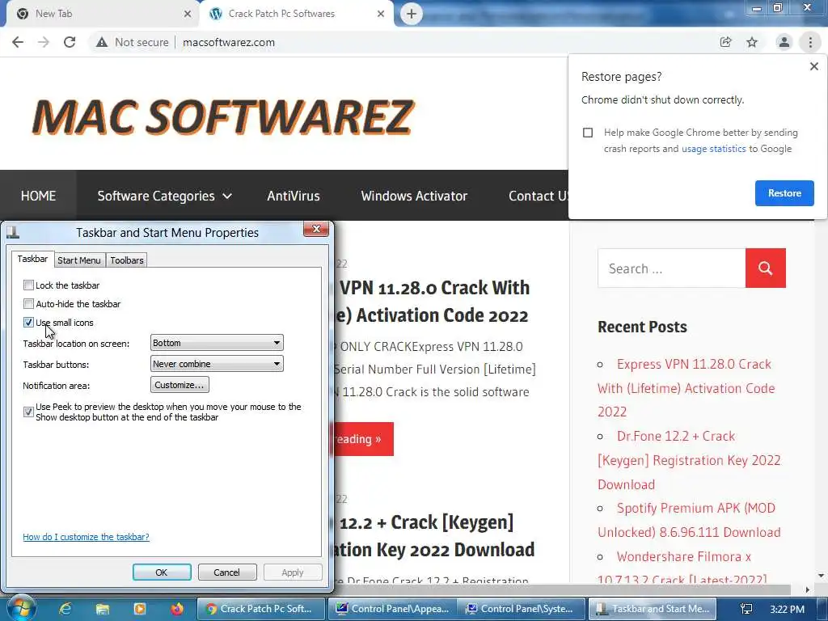Click the Action Center tray icon
The width and height of the screenshot is (828, 621).
(x=746, y=609)
